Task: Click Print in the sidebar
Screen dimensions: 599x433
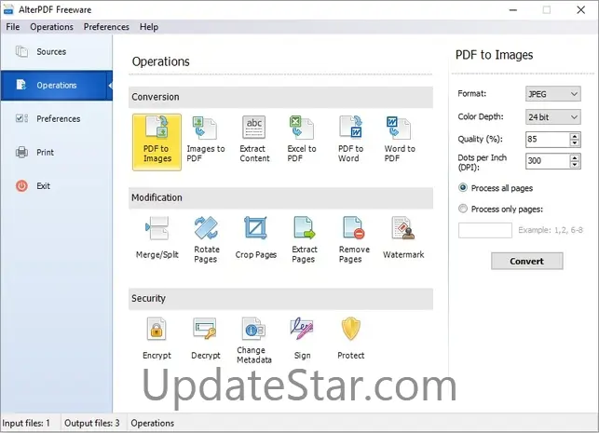Action: (x=57, y=153)
